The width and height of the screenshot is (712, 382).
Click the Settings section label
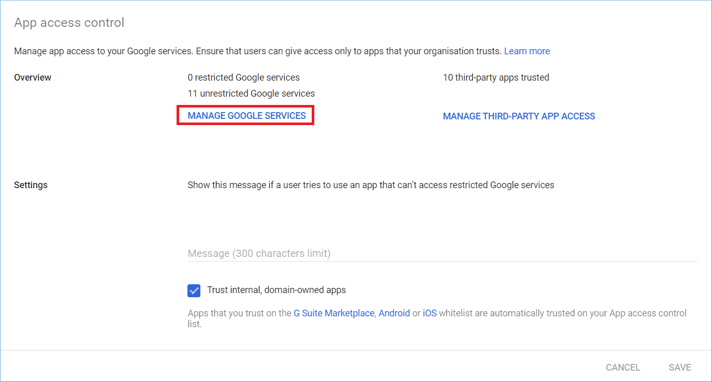pyautogui.click(x=31, y=185)
